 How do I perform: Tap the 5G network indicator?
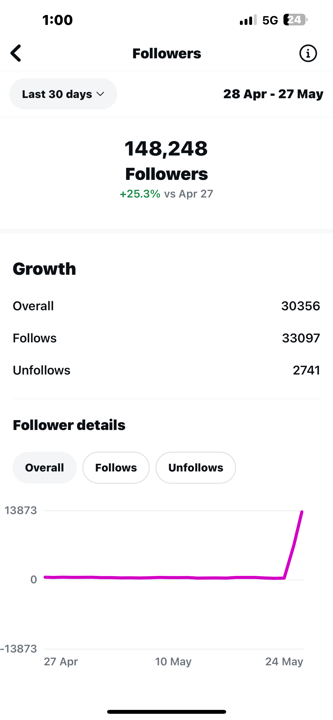pyautogui.click(x=270, y=20)
